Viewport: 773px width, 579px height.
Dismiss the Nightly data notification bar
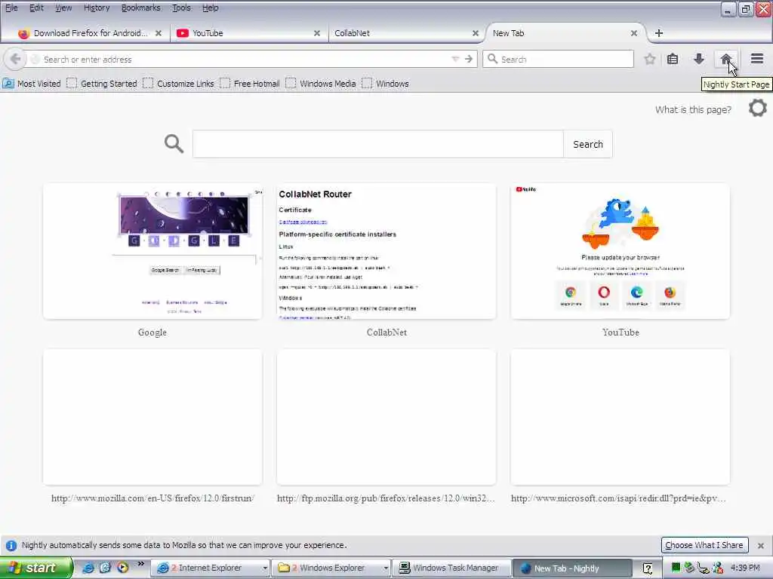[x=761, y=546]
